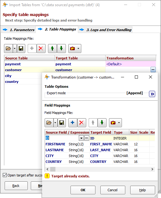The width and height of the screenshot is (161, 198).
Task: Save table mappings file with floppy icon
Action: [x=21, y=48]
